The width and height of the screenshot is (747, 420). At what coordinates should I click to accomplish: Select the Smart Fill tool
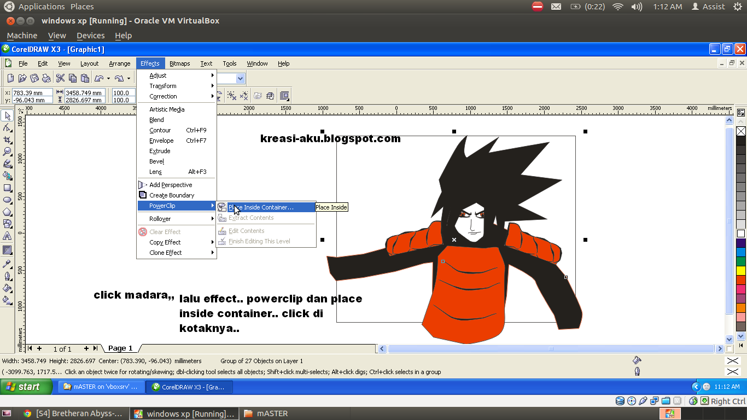point(8,176)
